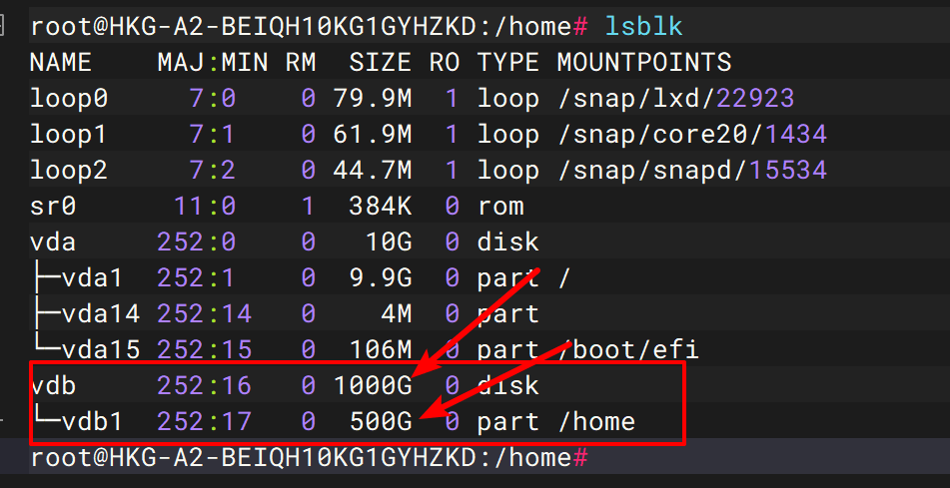Select the vdb1 partition entry

(92, 422)
